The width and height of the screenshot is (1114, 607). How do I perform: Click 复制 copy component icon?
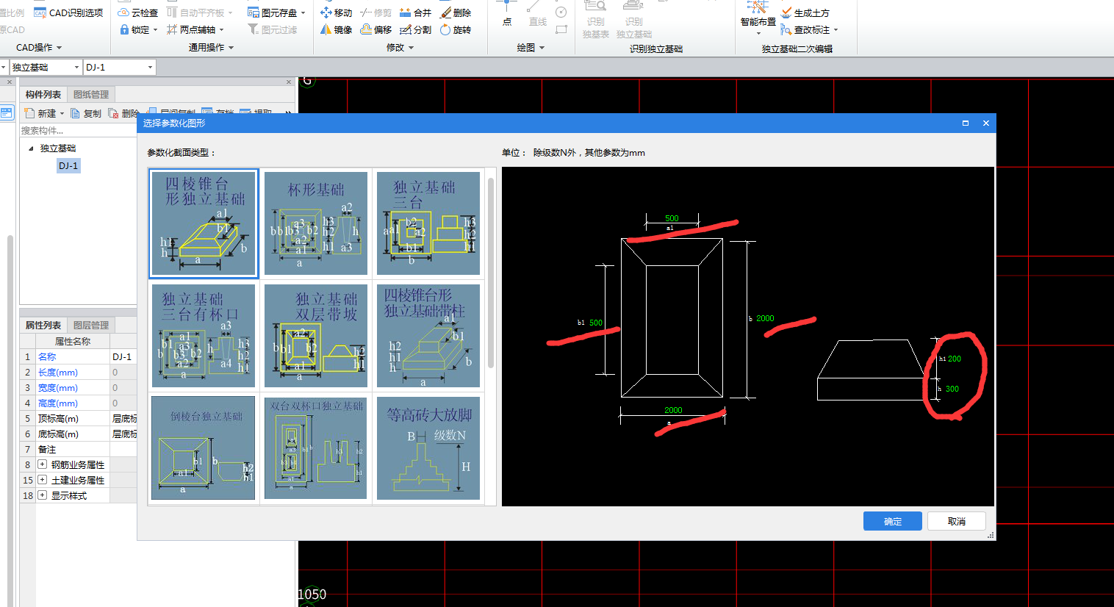coord(75,113)
